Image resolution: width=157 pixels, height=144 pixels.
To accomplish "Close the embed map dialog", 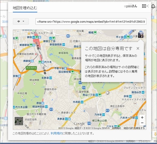I will coord(147,6).
